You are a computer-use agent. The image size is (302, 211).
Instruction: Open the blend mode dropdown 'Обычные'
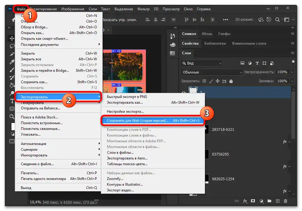coord(211,72)
